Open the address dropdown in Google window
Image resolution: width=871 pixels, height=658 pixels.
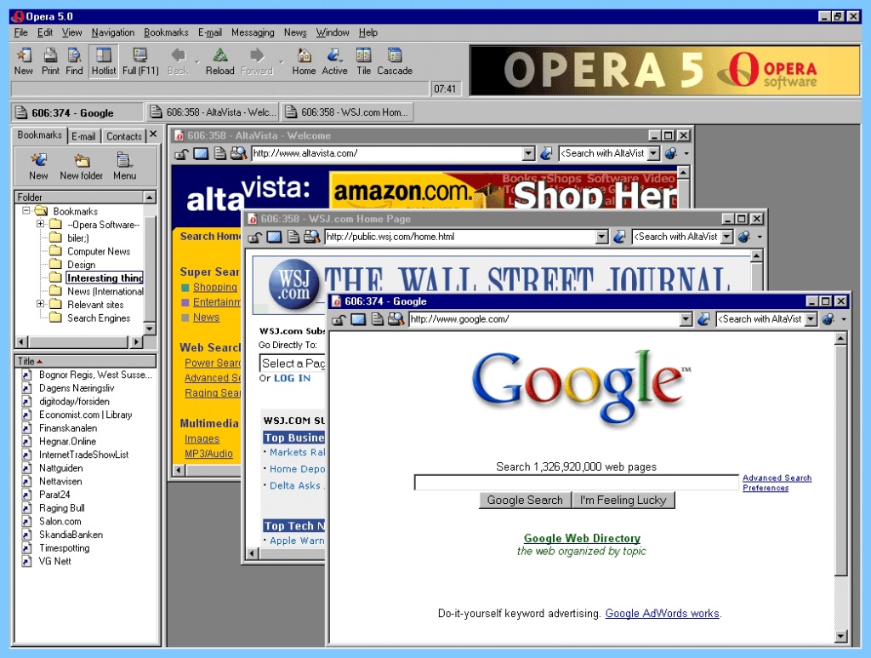coord(686,319)
